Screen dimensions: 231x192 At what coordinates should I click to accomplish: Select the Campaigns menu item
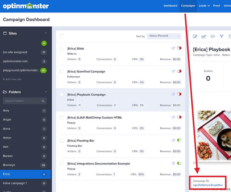(x=188, y=5)
